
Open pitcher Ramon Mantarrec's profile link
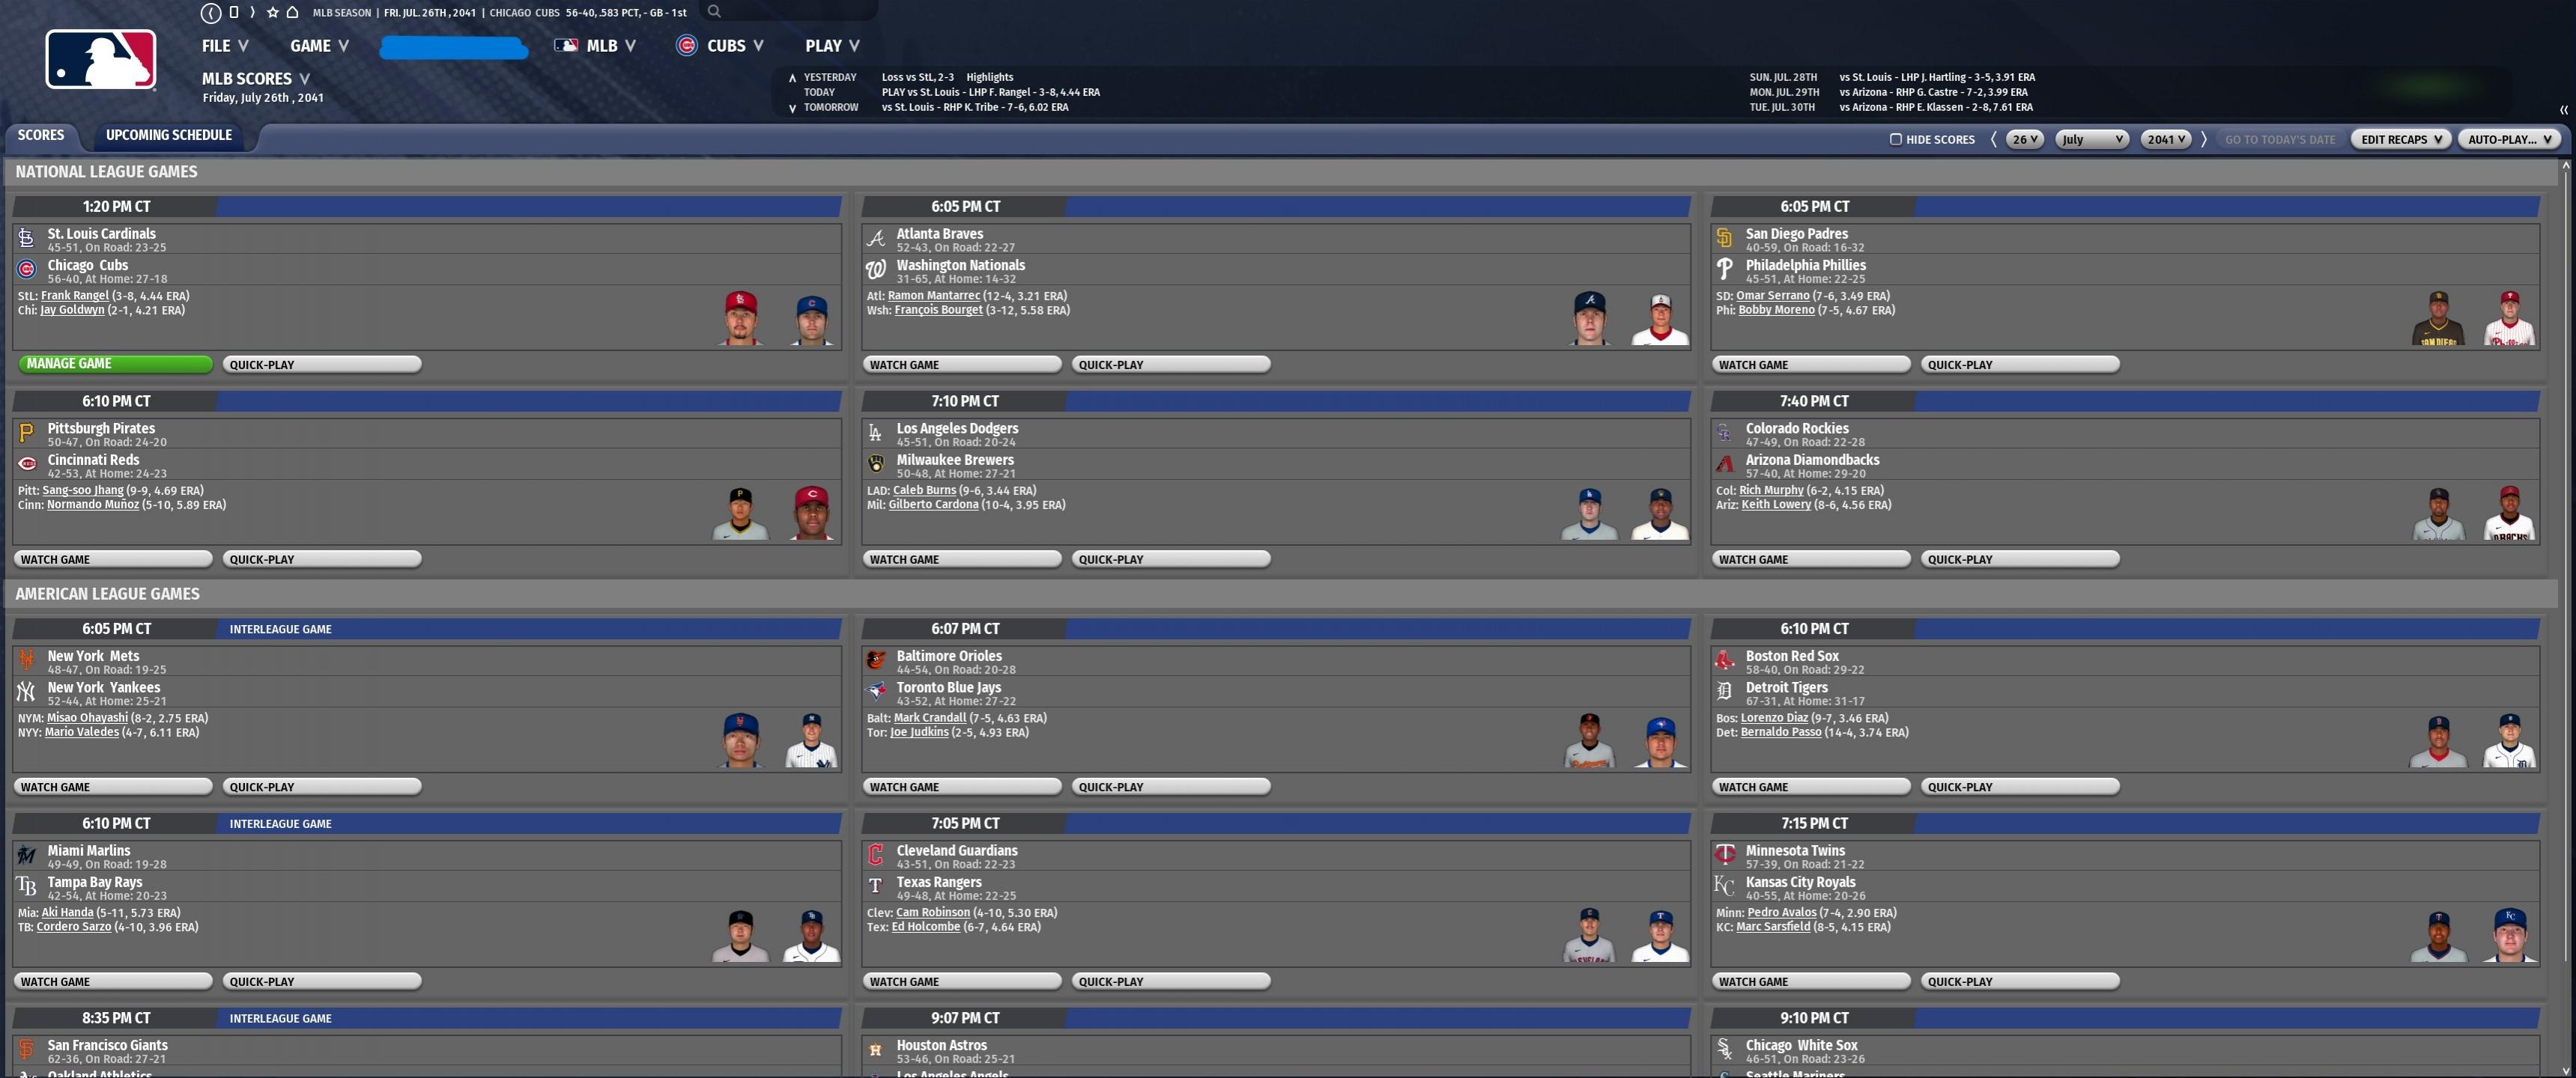(x=934, y=296)
